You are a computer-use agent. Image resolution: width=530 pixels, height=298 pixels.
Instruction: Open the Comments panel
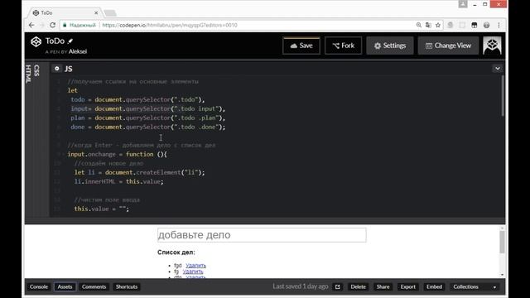point(94,287)
